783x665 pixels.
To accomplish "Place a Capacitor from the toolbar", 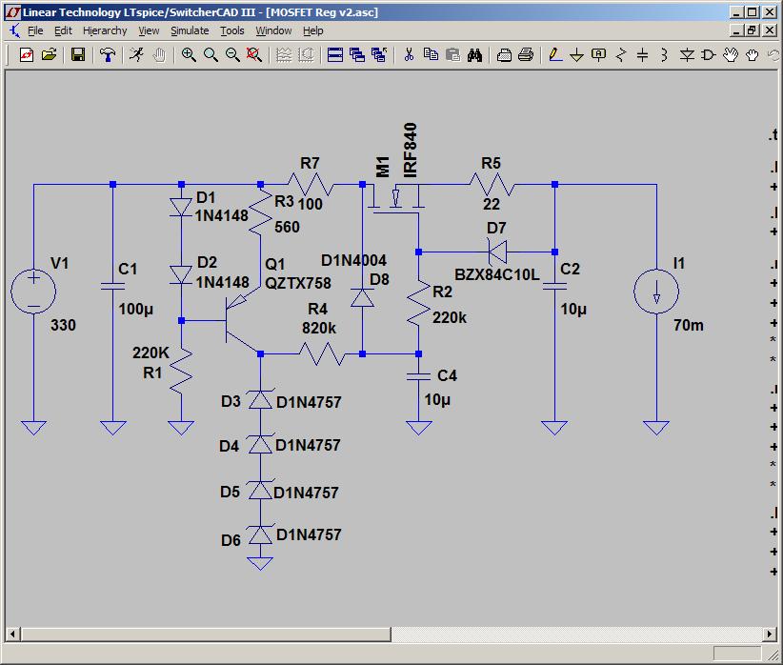I will click(643, 54).
